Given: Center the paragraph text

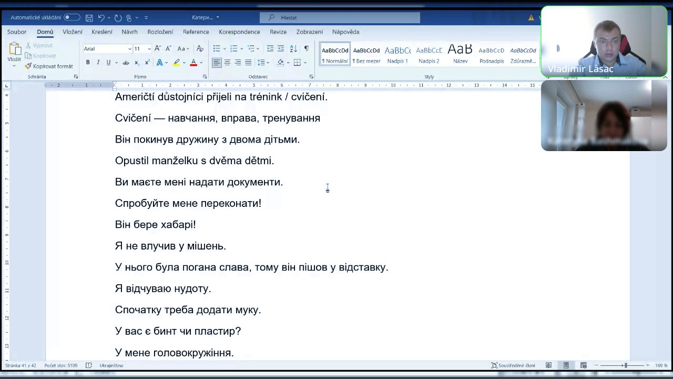Looking at the screenshot, I should click(x=227, y=63).
